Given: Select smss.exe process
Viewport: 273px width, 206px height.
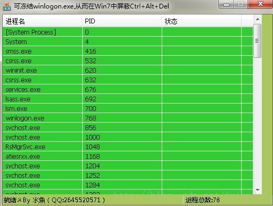Looking at the screenshot, I should [x=128, y=51].
